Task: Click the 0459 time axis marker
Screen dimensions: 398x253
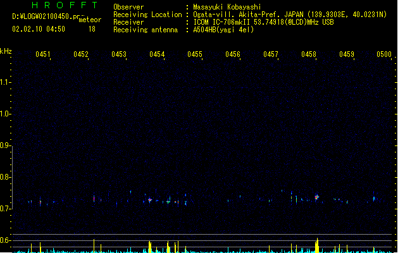Action: click(347, 54)
